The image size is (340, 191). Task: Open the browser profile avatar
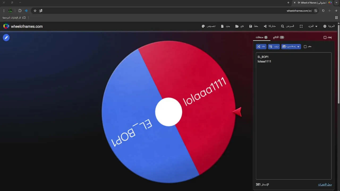pyautogui.click(x=10, y=11)
